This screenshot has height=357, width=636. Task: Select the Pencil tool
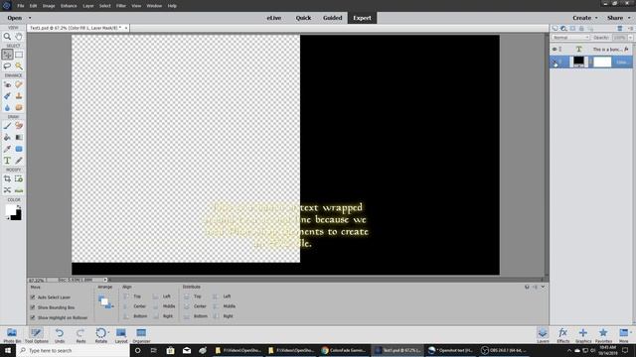[x=19, y=161]
